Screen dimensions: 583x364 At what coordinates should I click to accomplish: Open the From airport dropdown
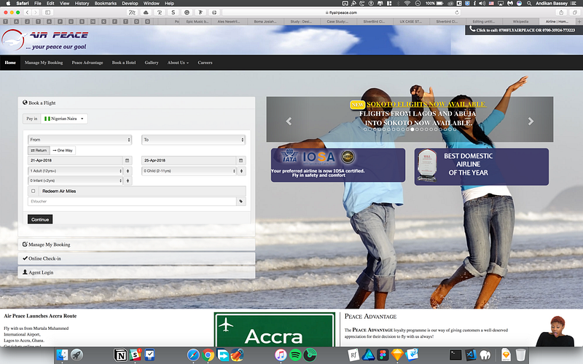80,140
